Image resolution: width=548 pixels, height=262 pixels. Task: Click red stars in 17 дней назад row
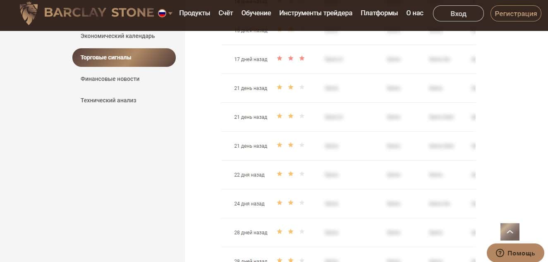pos(291,59)
